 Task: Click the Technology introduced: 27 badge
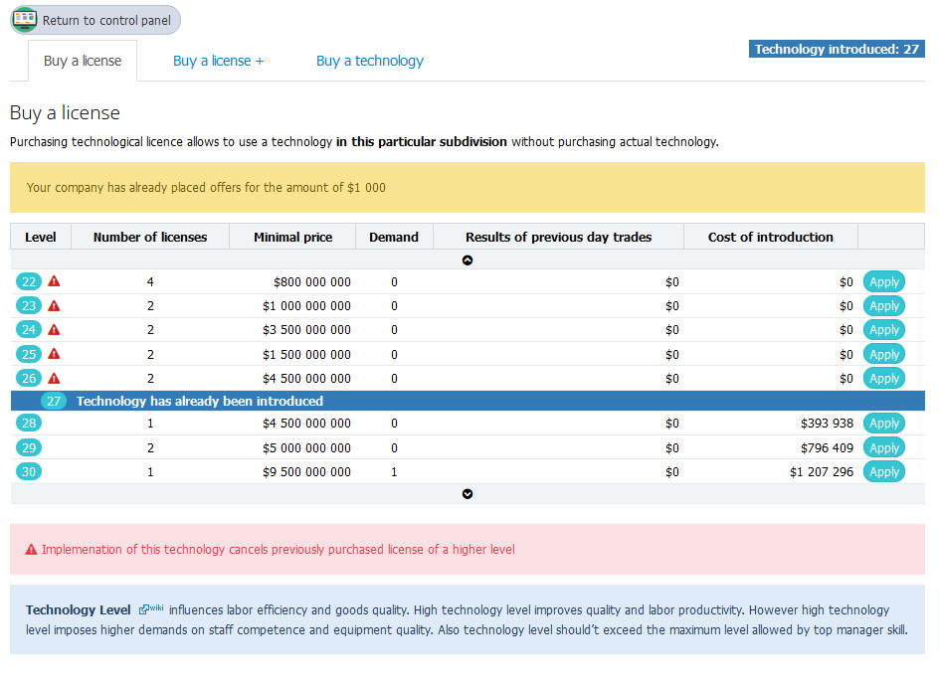(837, 49)
